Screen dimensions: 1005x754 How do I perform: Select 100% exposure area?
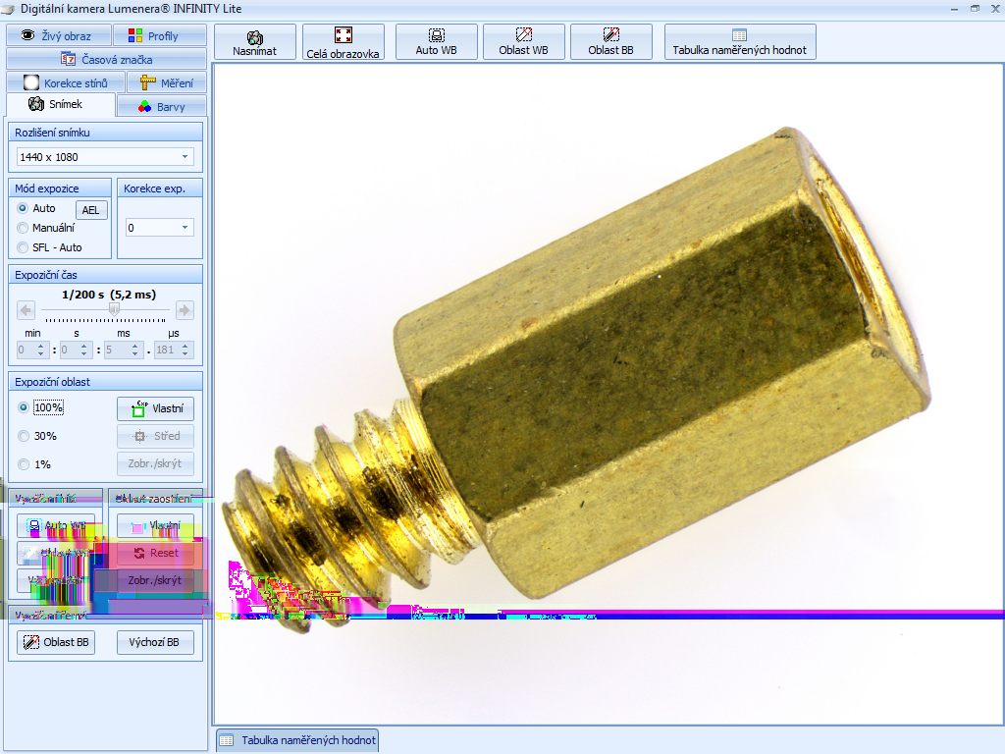pos(24,407)
